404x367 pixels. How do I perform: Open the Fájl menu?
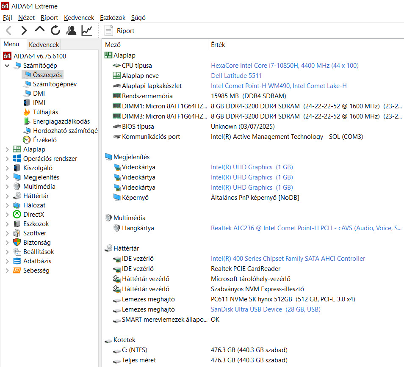pos(8,18)
